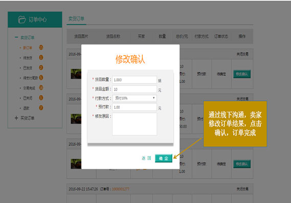Click the orange count badge next to 已关闭
This screenshot has width=291, height=203.
coord(41,97)
